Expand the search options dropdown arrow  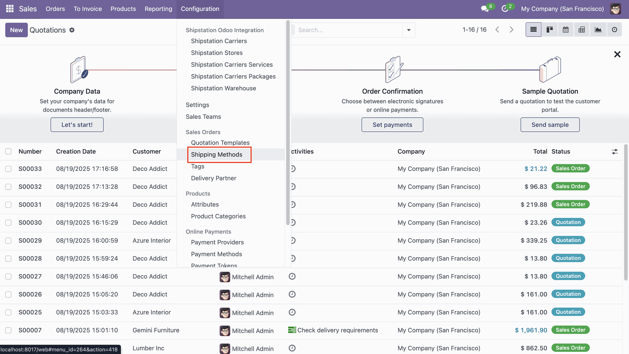[409, 30]
